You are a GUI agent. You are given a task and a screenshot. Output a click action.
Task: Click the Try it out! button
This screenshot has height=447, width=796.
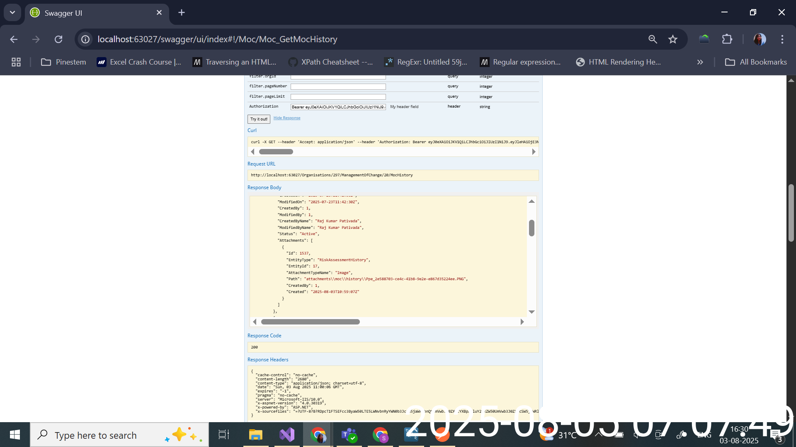point(259,119)
